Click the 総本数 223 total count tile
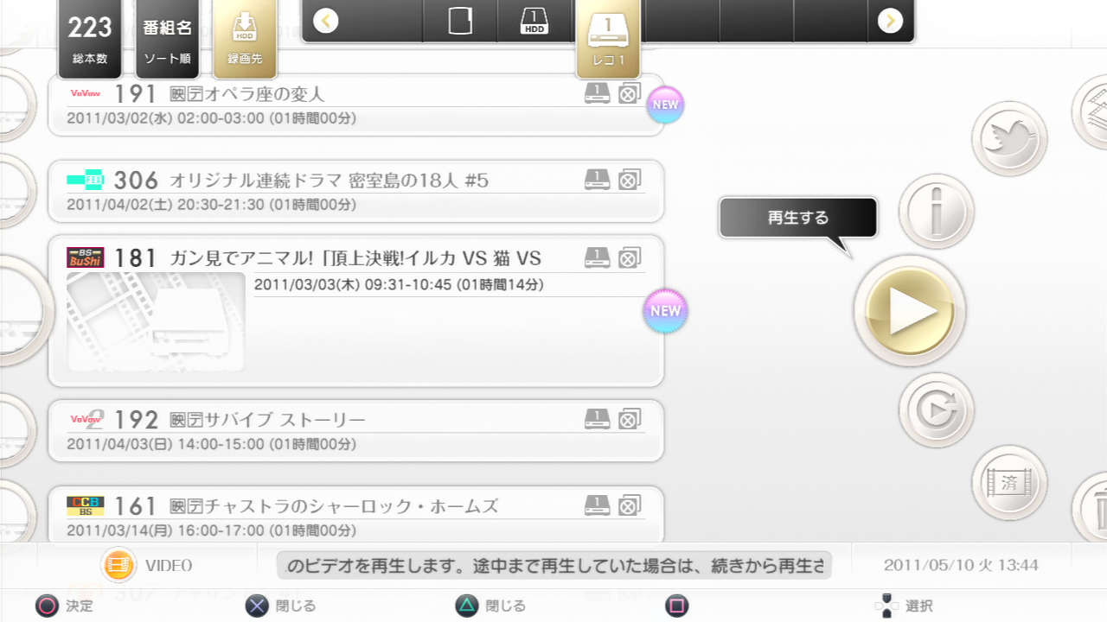This screenshot has width=1107, height=622. (x=91, y=39)
